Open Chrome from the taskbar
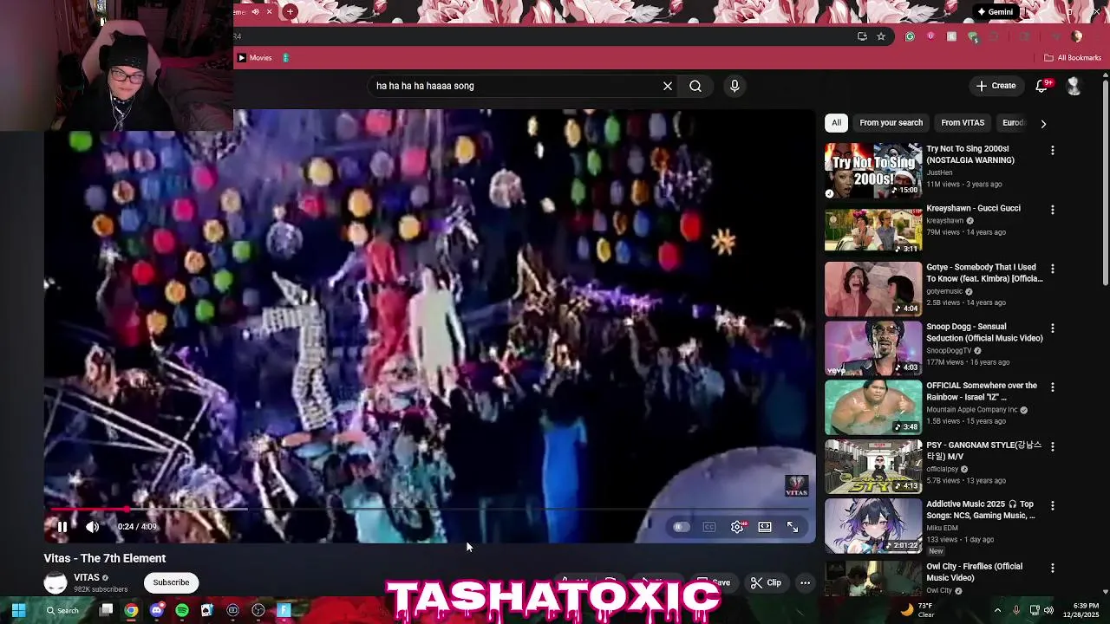The height and width of the screenshot is (624, 1110). pyautogui.click(x=131, y=610)
